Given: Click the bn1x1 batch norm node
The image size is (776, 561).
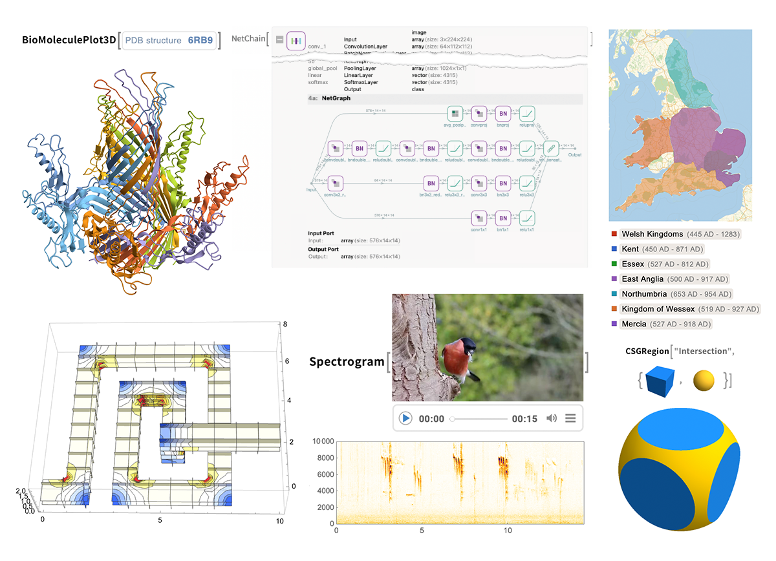Looking at the screenshot, I should coord(504,218).
